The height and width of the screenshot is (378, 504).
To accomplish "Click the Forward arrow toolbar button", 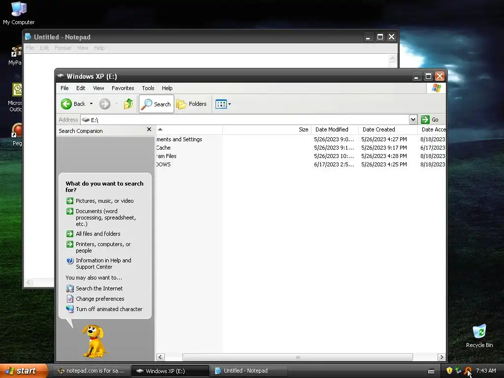I will 105,104.
